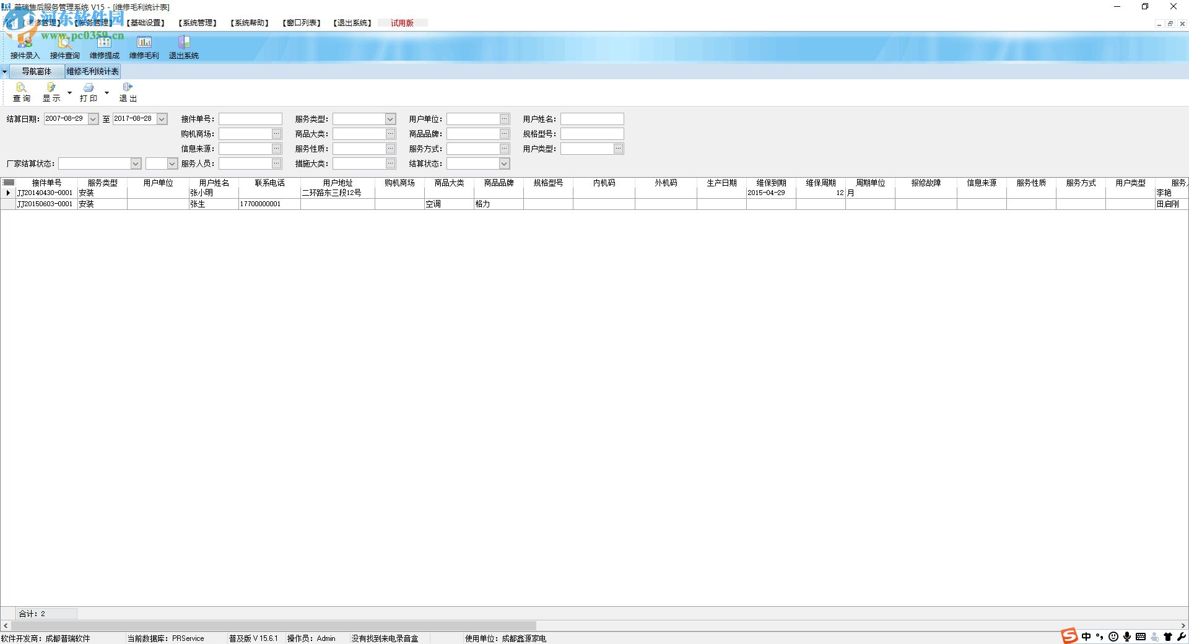Switch to the 导航窗体 tab
This screenshot has height=644, width=1189.
37,71
